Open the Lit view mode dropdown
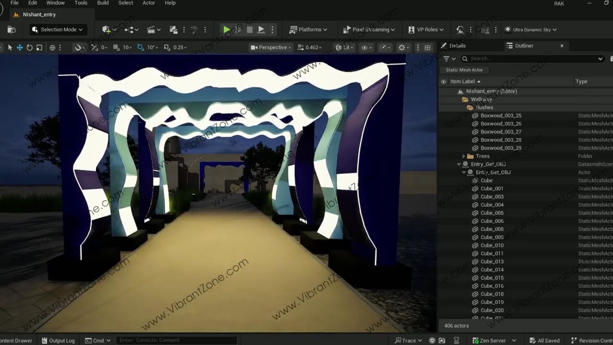This screenshot has width=613, height=345. point(345,47)
